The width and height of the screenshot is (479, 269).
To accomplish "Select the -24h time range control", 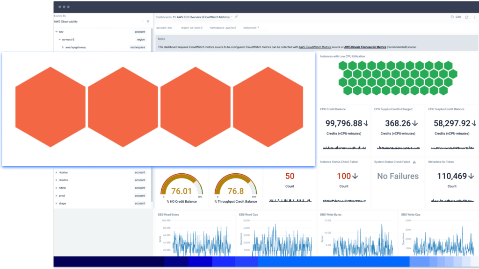I will (458, 17).
